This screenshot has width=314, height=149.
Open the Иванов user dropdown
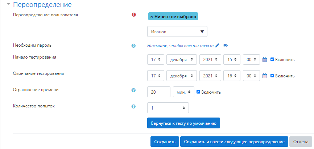pos(177,31)
